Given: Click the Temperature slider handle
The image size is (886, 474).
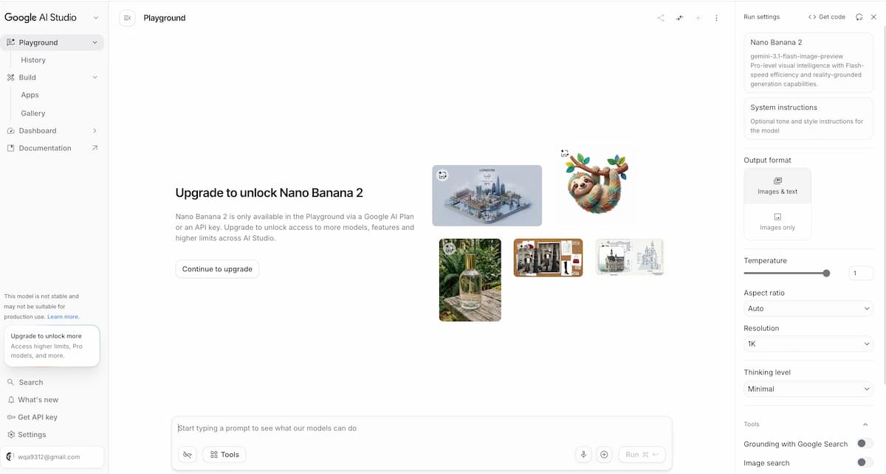Looking at the screenshot, I should [826, 273].
